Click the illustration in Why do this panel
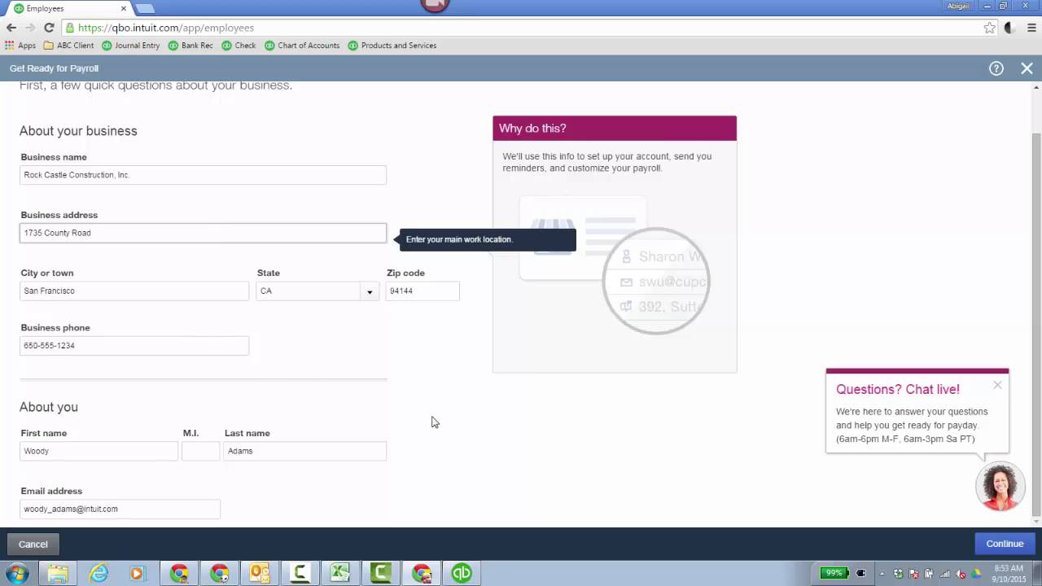 coord(615,265)
